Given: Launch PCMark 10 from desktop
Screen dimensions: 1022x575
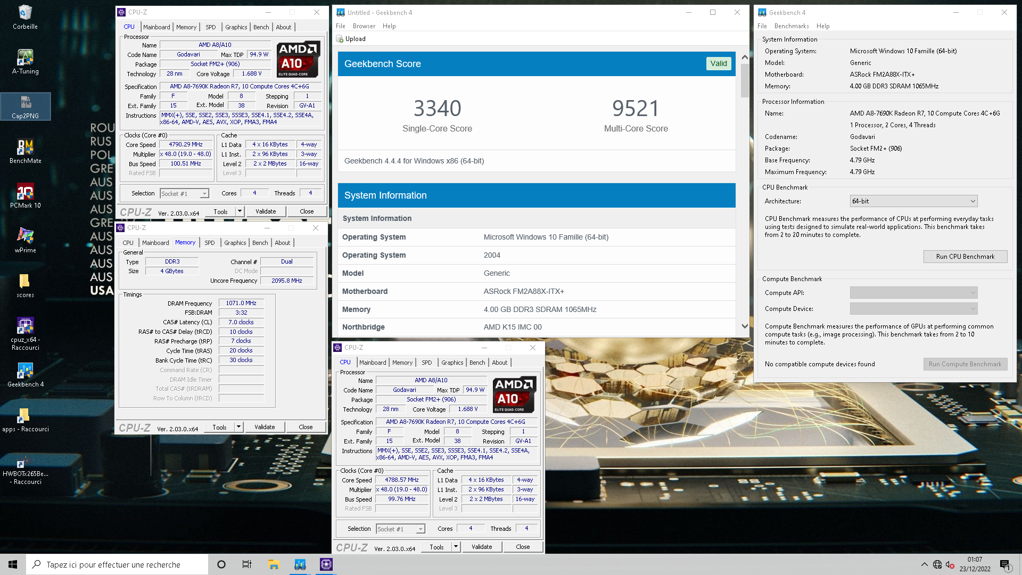Looking at the screenshot, I should 25,196.
